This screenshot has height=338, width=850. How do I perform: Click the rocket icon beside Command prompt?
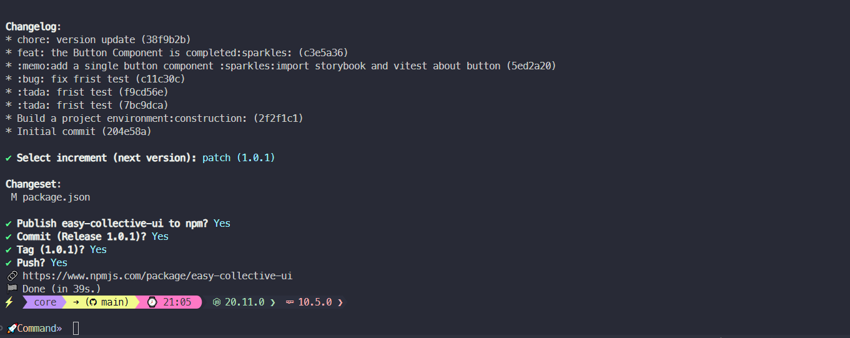pyautogui.click(x=12, y=328)
